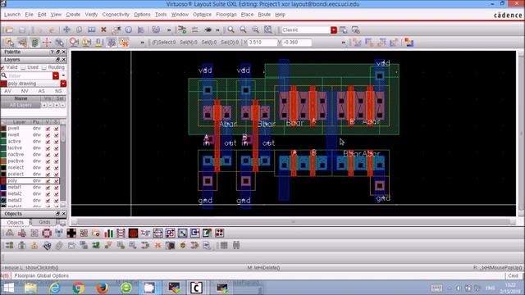The image size is (525, 295).
Task: Click the red crosshair snap icon
Action: [x=47, y=43]
